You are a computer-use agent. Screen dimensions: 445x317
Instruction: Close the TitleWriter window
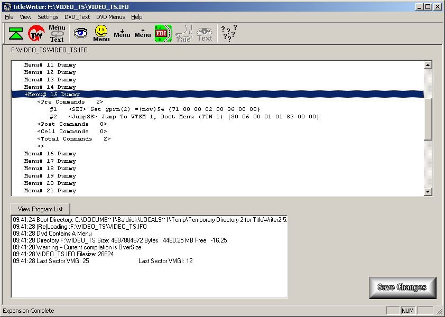tap(438, 7)
